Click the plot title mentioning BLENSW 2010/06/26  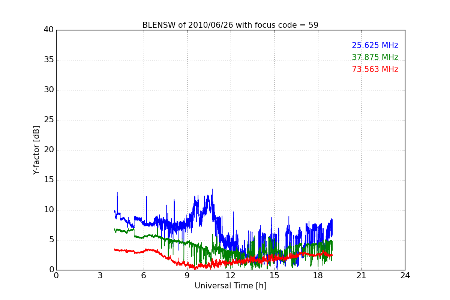[x=230, y=25]
